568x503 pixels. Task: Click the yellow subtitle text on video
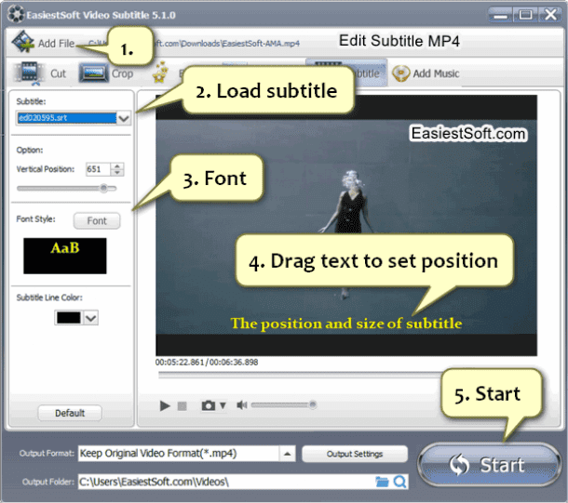tap(346, 324)
